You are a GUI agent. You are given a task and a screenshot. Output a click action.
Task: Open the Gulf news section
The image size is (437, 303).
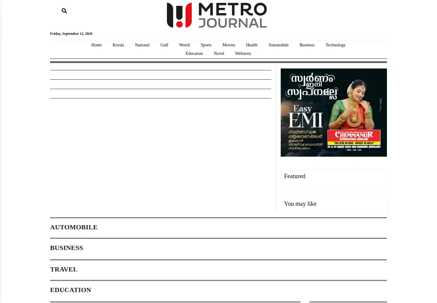(x=164, y=45)
